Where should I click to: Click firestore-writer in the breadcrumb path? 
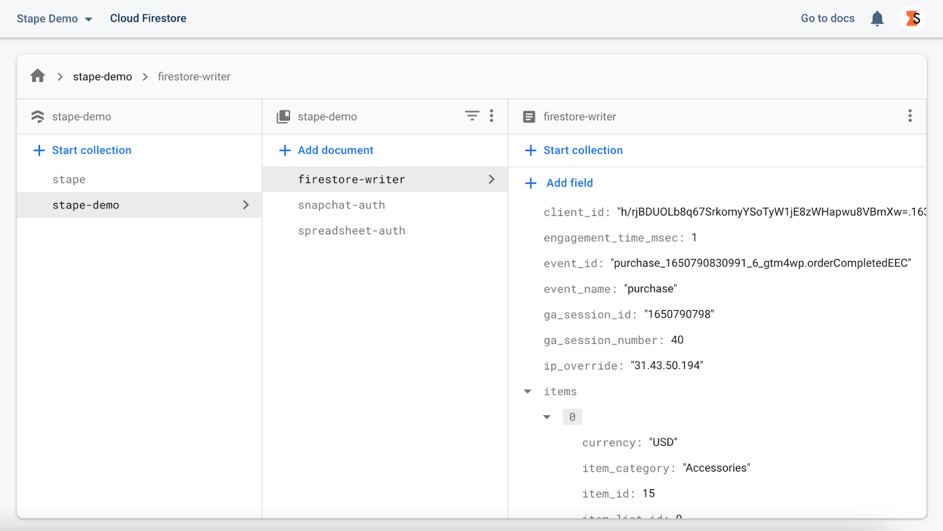[194, 77]
